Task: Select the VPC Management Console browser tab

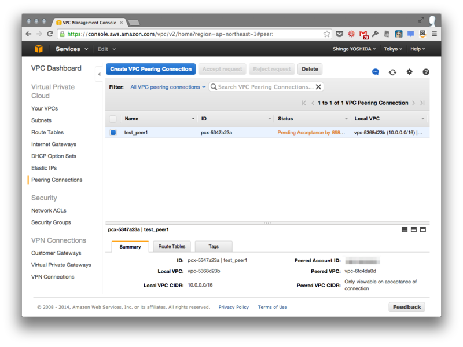Action: pyautogui.click(x=89, y=23)
